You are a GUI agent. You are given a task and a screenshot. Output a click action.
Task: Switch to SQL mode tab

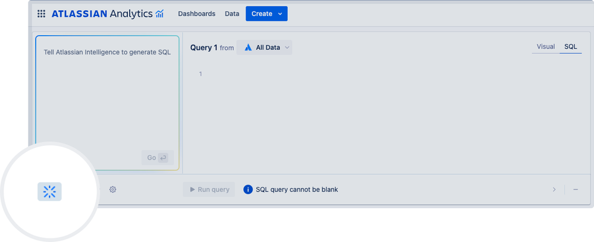tap(570, 46)
